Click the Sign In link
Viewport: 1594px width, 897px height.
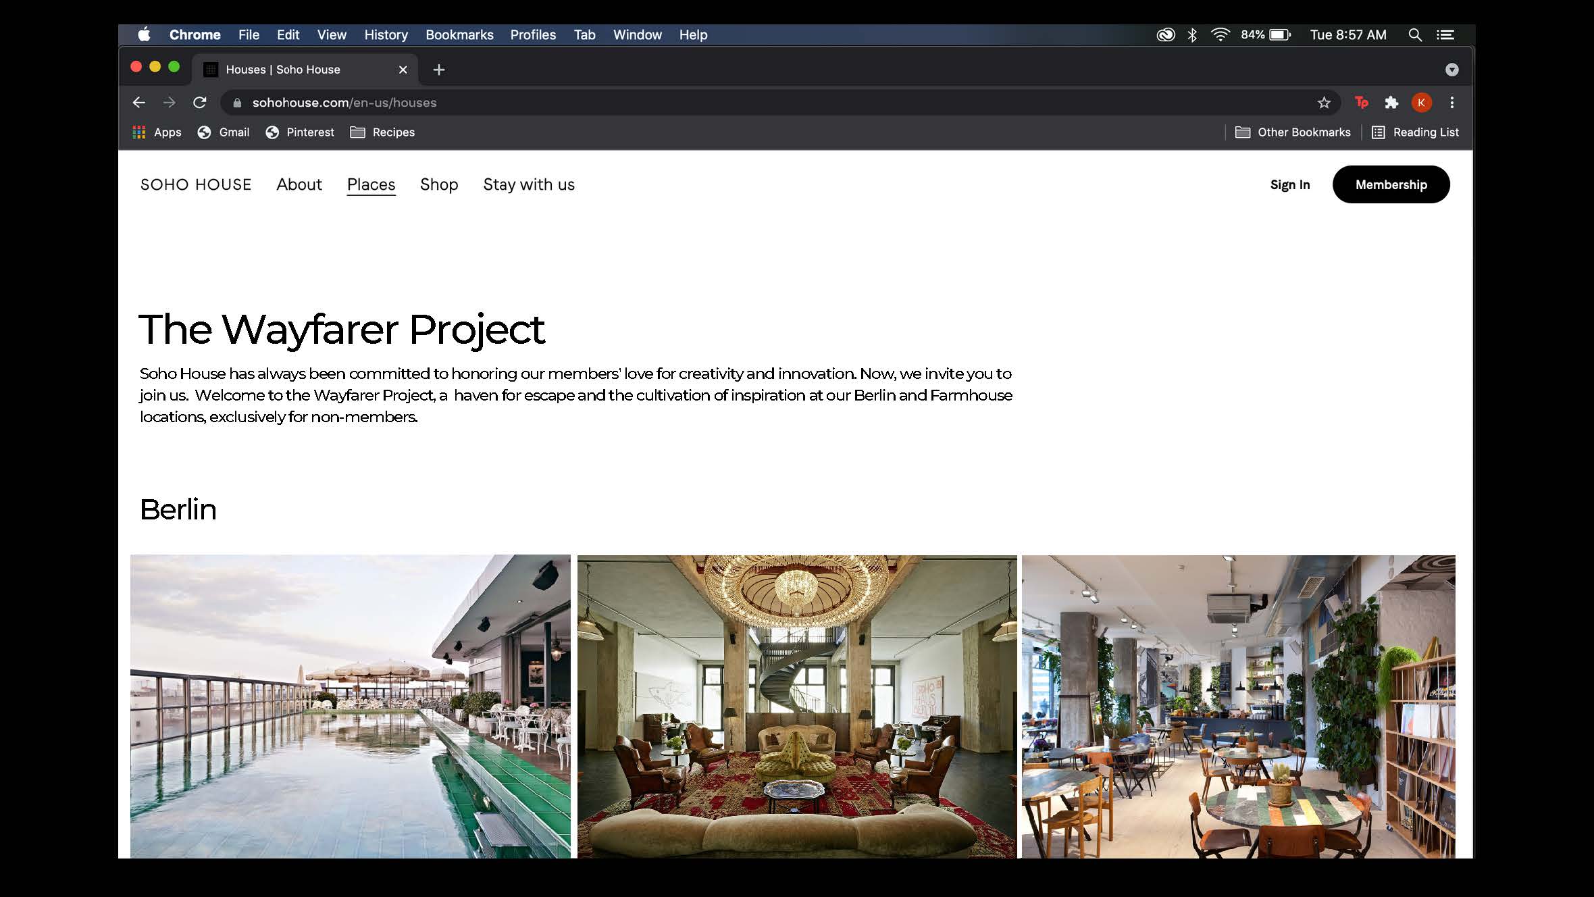click(1289, 184)
